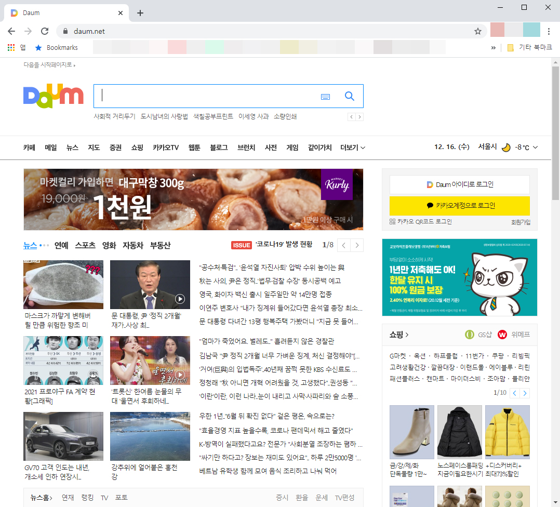Click the teal extension color swatch

pos(531,30)
